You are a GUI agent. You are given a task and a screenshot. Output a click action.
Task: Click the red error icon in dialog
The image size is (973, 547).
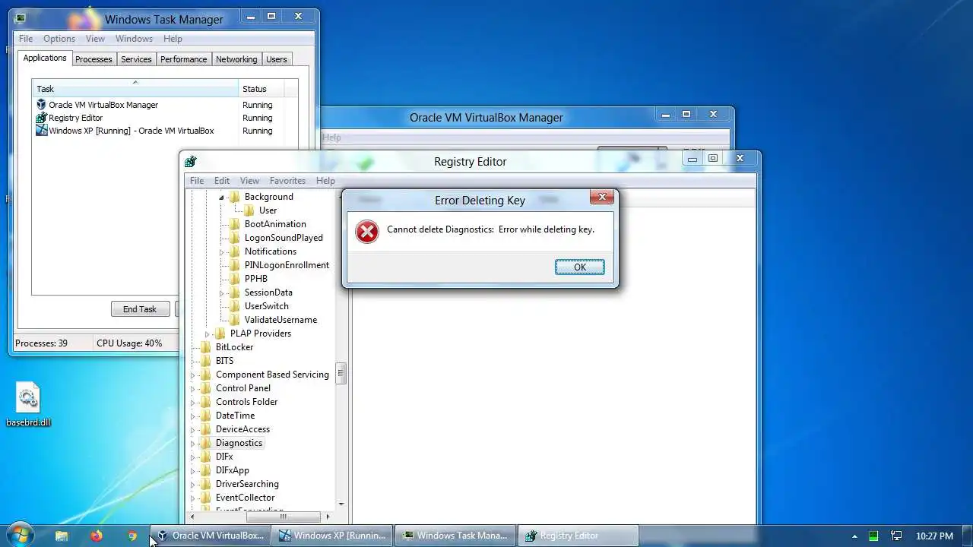pos(367,232)
